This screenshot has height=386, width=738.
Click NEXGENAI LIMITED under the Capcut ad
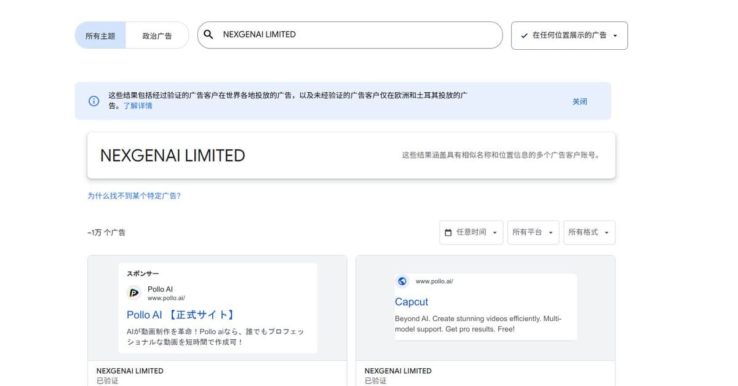[x=398, y=371]
